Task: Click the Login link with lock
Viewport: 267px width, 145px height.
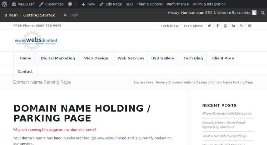Action: pyautogui.click(x=71, y=15)
